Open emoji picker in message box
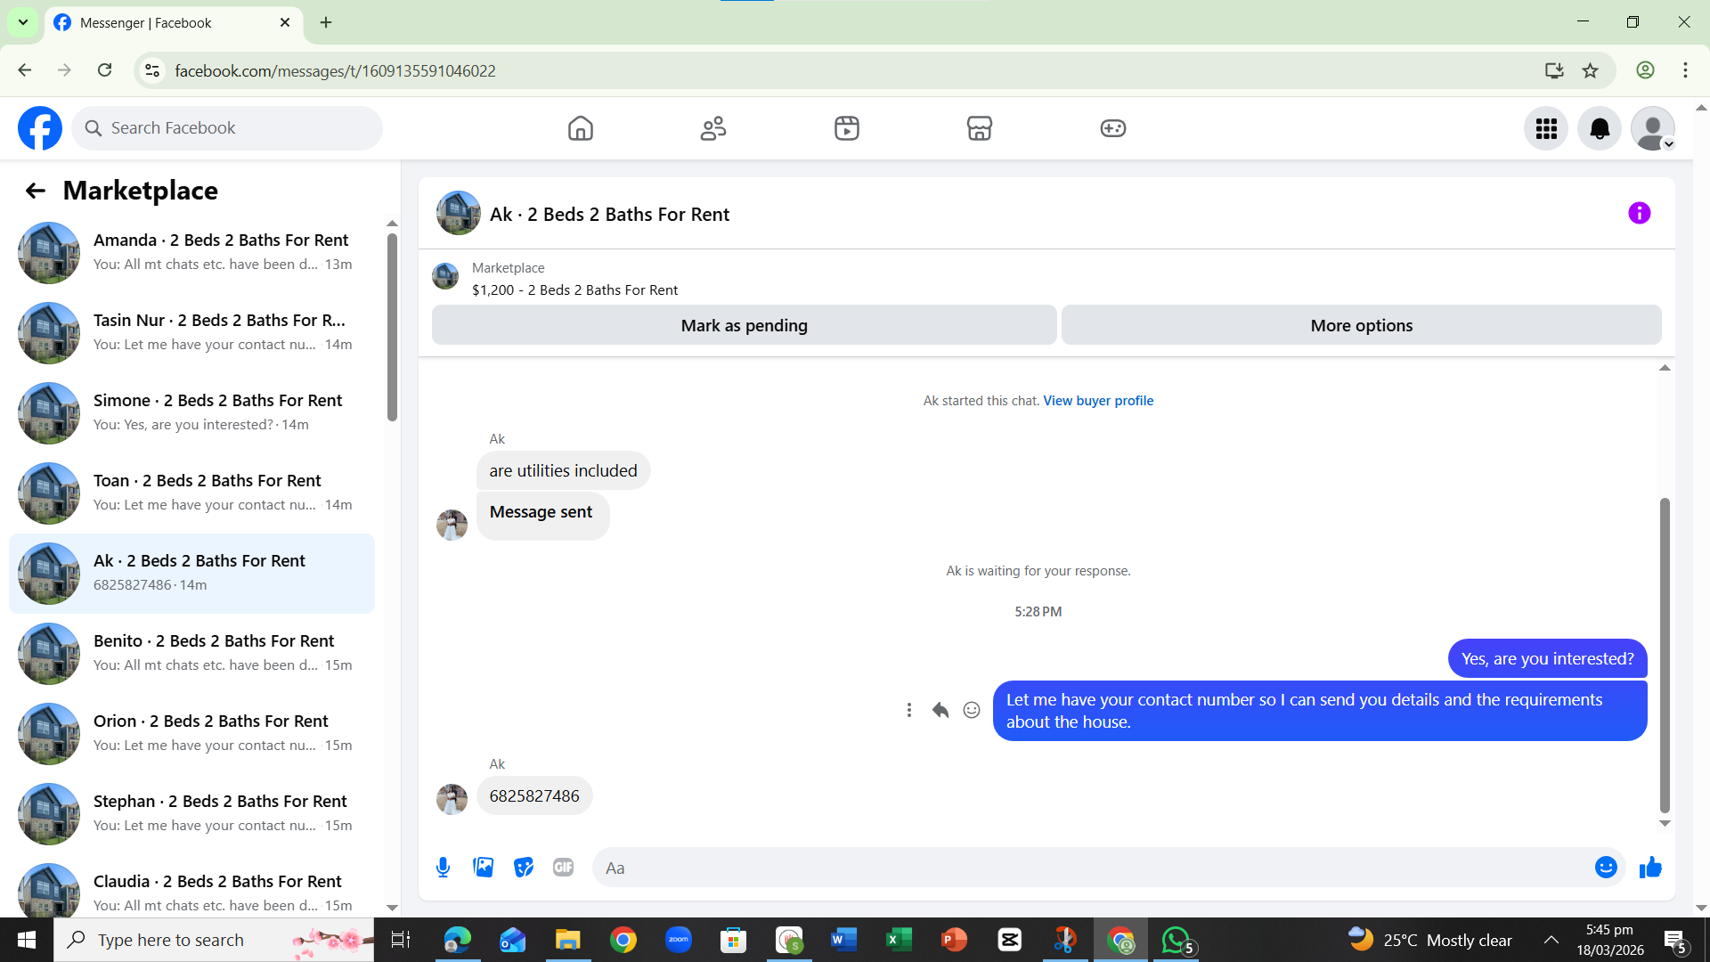The width and height of the screenshot is (1710, 962). pyautogui.click(x=1605, y=868)
